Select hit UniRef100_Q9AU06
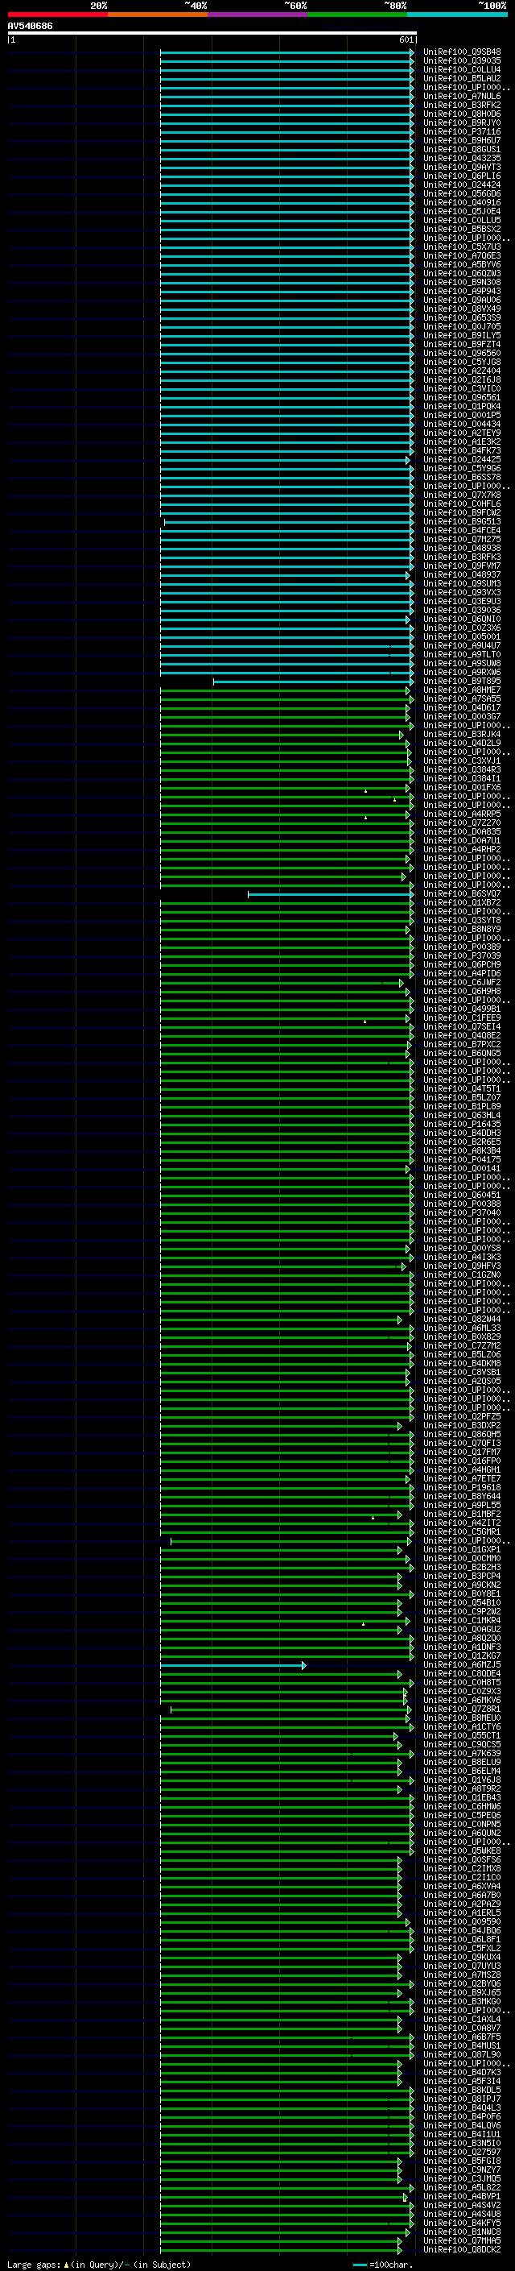Viewport: 515px width, 2271px height. coord(462,300)
